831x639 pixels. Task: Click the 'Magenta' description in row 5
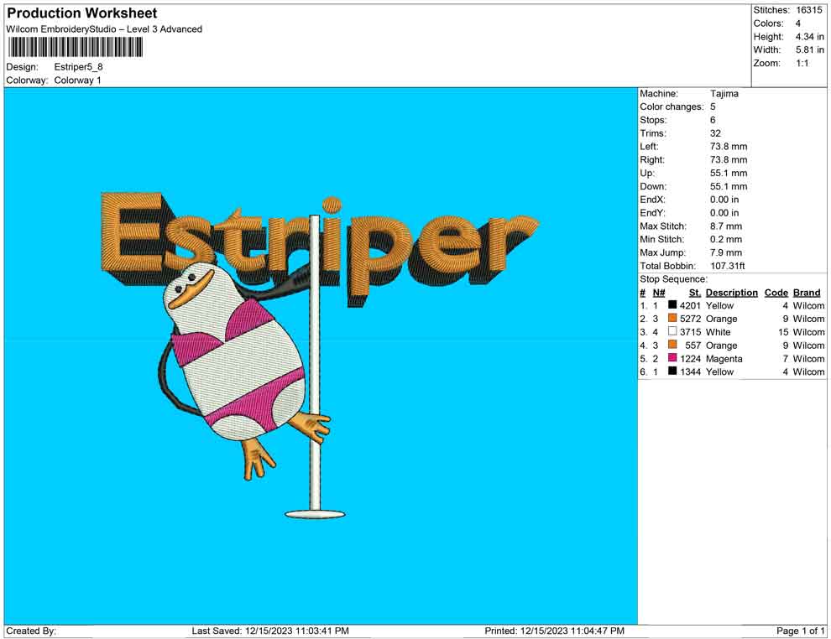724,358
